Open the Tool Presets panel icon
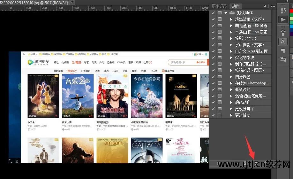Viewport: 293px width, 179px height. (x=283, y=60)
